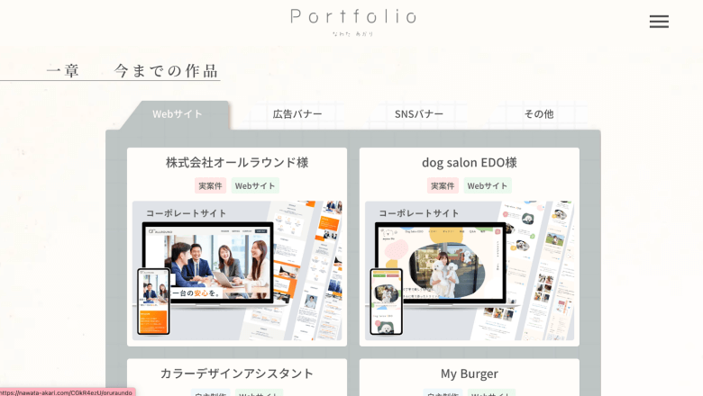Click Webサイト tag on dog salon card
703x396 pixels.
(x=488, y=185)
